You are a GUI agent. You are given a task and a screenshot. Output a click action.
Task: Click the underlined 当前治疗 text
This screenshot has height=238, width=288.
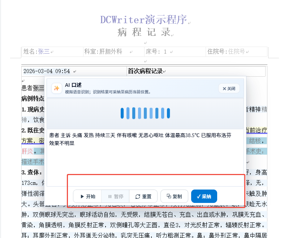pos(257,130)
